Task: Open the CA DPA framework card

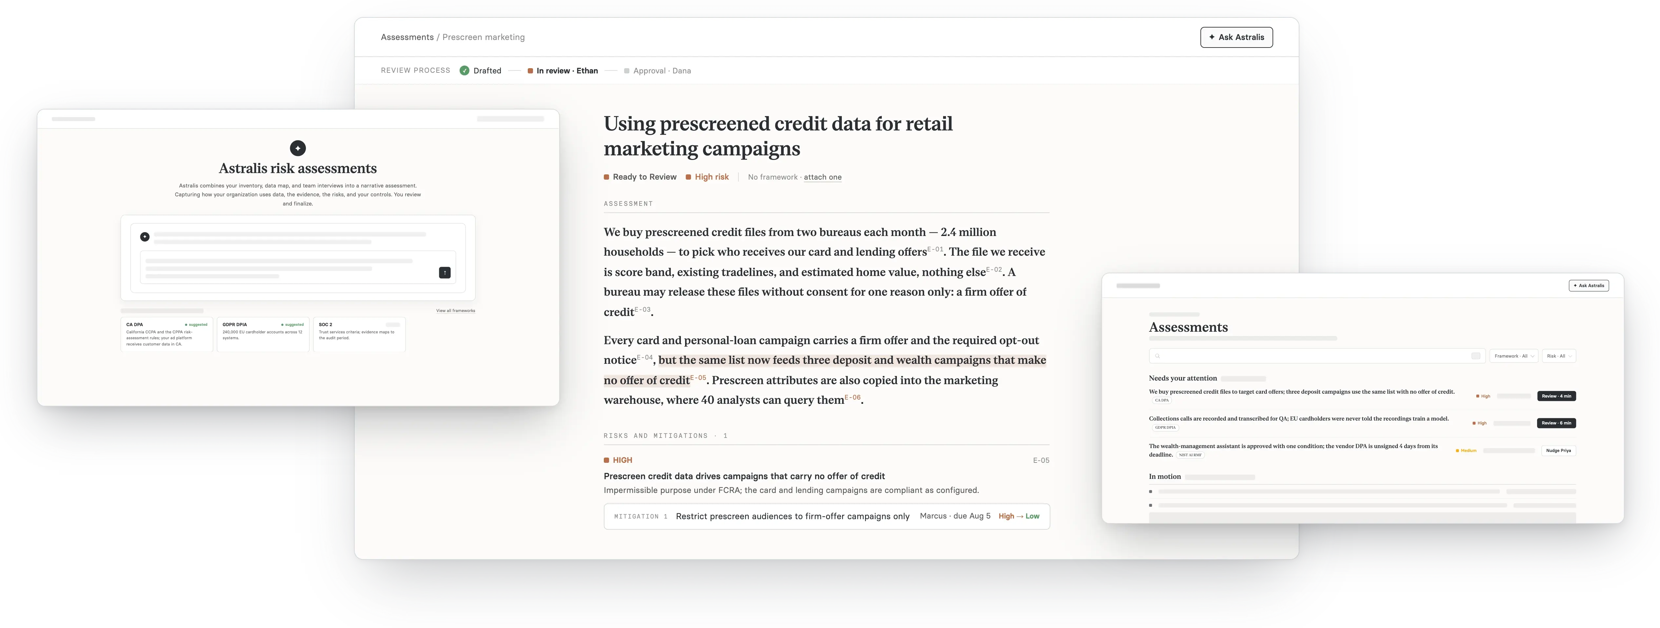Action: click(x=167, y=334)
